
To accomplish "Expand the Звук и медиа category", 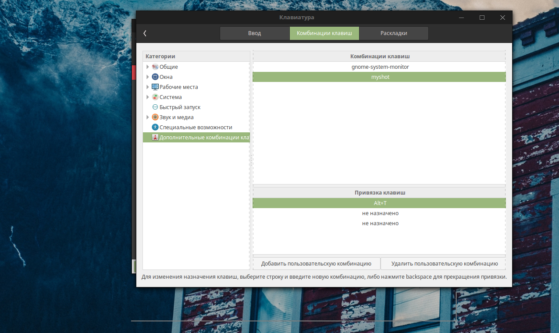I will click(x=148, y=117).
